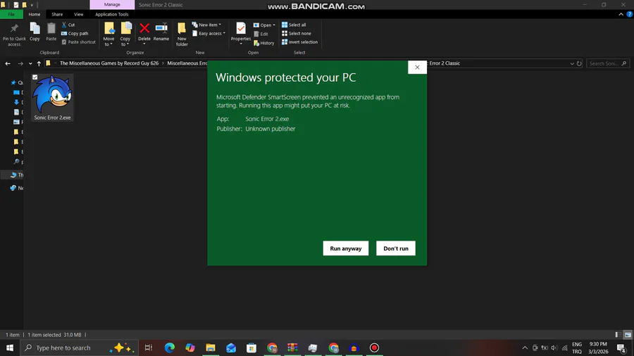634x356 pixels.
Task: Choose Copy path in ribbon
Action: pyautogui.click(x=75, y=34)
